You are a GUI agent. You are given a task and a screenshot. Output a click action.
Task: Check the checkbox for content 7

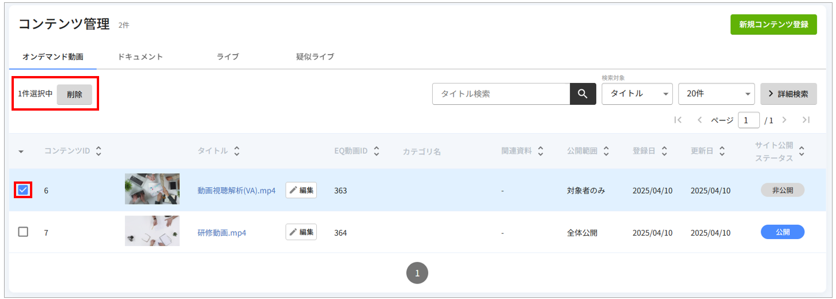pos(23,232)
